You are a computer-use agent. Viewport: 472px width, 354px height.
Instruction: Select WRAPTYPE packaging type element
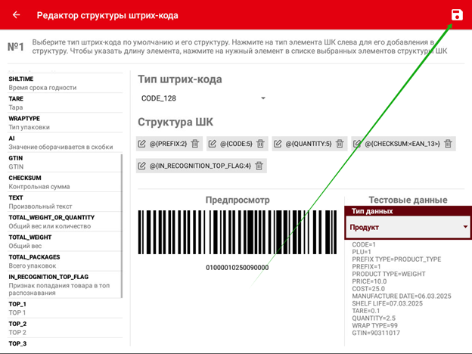(61, 123)
